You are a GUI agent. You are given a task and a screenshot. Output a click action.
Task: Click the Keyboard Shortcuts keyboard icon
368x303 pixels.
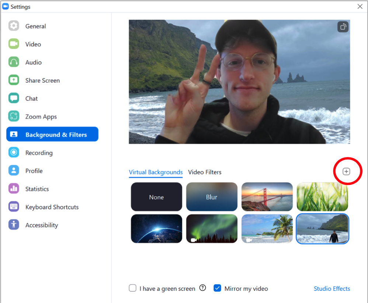click(x=14, y=207)
